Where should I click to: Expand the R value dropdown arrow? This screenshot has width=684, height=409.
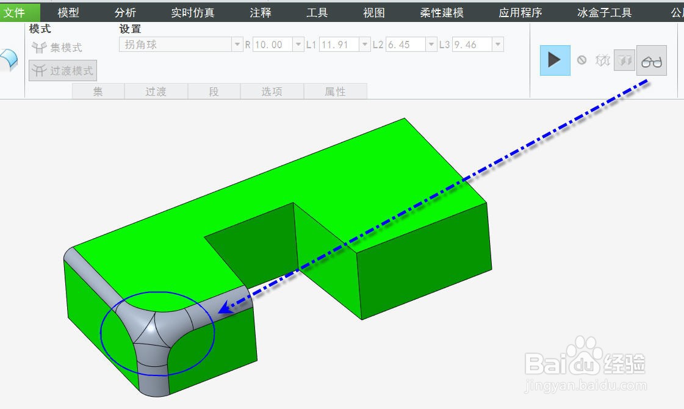click(298, 45)
